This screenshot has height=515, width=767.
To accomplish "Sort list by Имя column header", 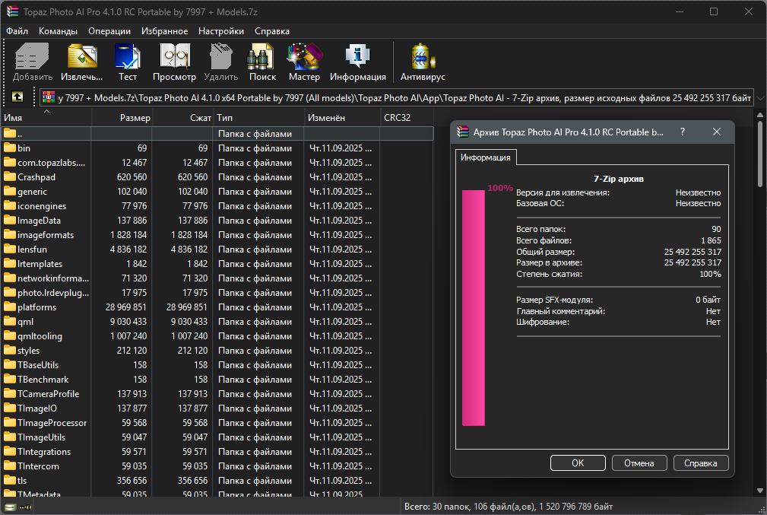I will pos(46,117).
